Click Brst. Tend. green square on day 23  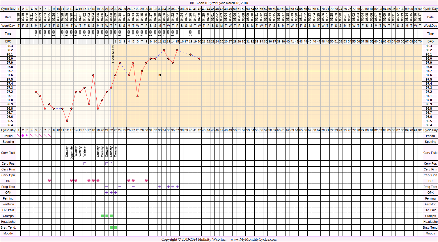116,227
